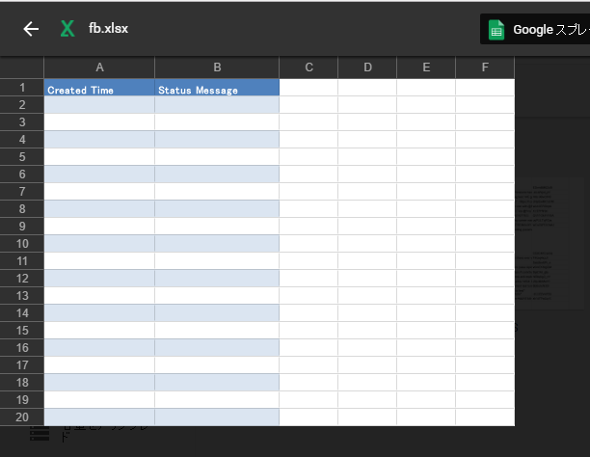Select row 17 header

22,364
